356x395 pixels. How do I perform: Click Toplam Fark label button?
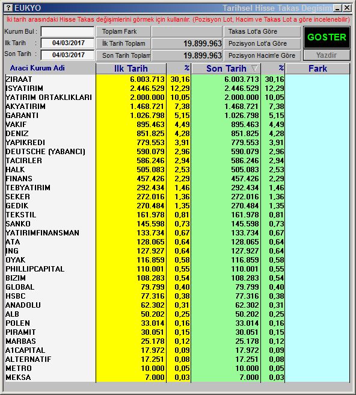[x=123, y=32]
